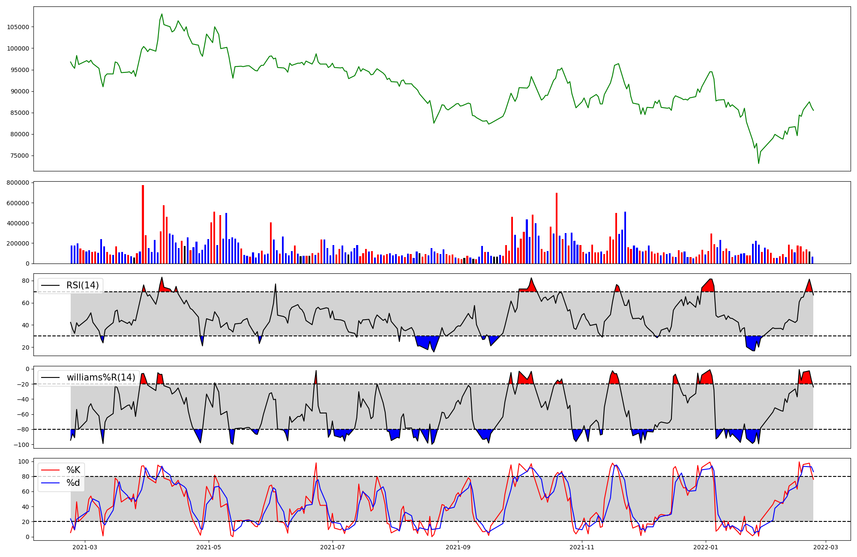Click the red %K legend line sample
This screenshot has height=557, width=857.
click(x=50, y=470)
